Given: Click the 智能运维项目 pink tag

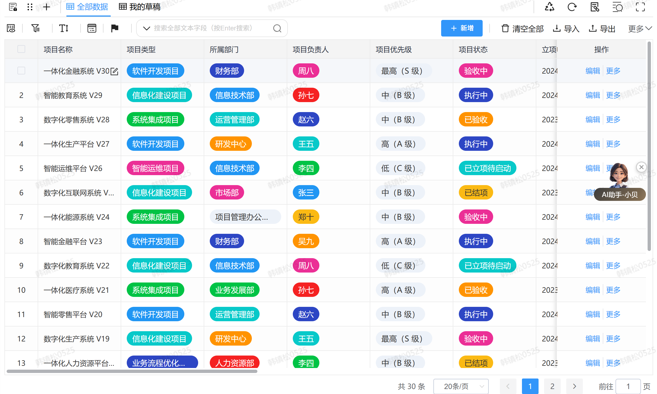Looking at the screenshot, I should pos(155,168).
